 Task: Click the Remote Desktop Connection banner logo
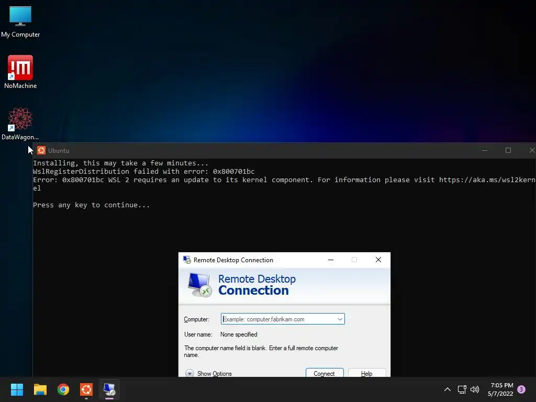(x=199, y=285)
